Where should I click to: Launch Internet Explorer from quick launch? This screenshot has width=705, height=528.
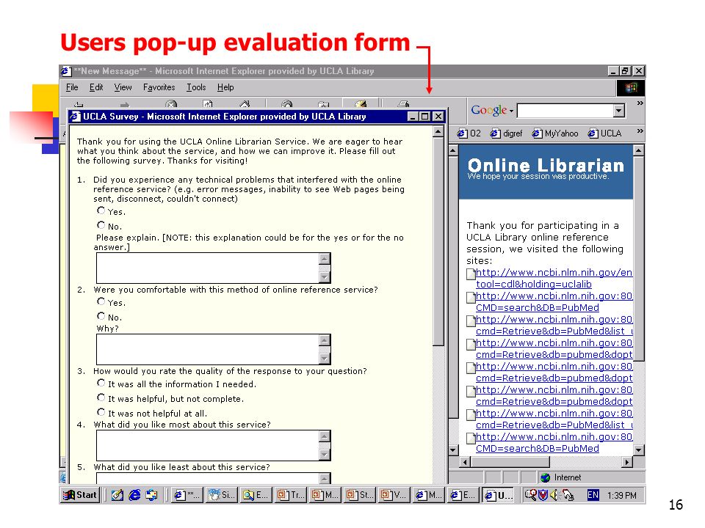point(134,495)
